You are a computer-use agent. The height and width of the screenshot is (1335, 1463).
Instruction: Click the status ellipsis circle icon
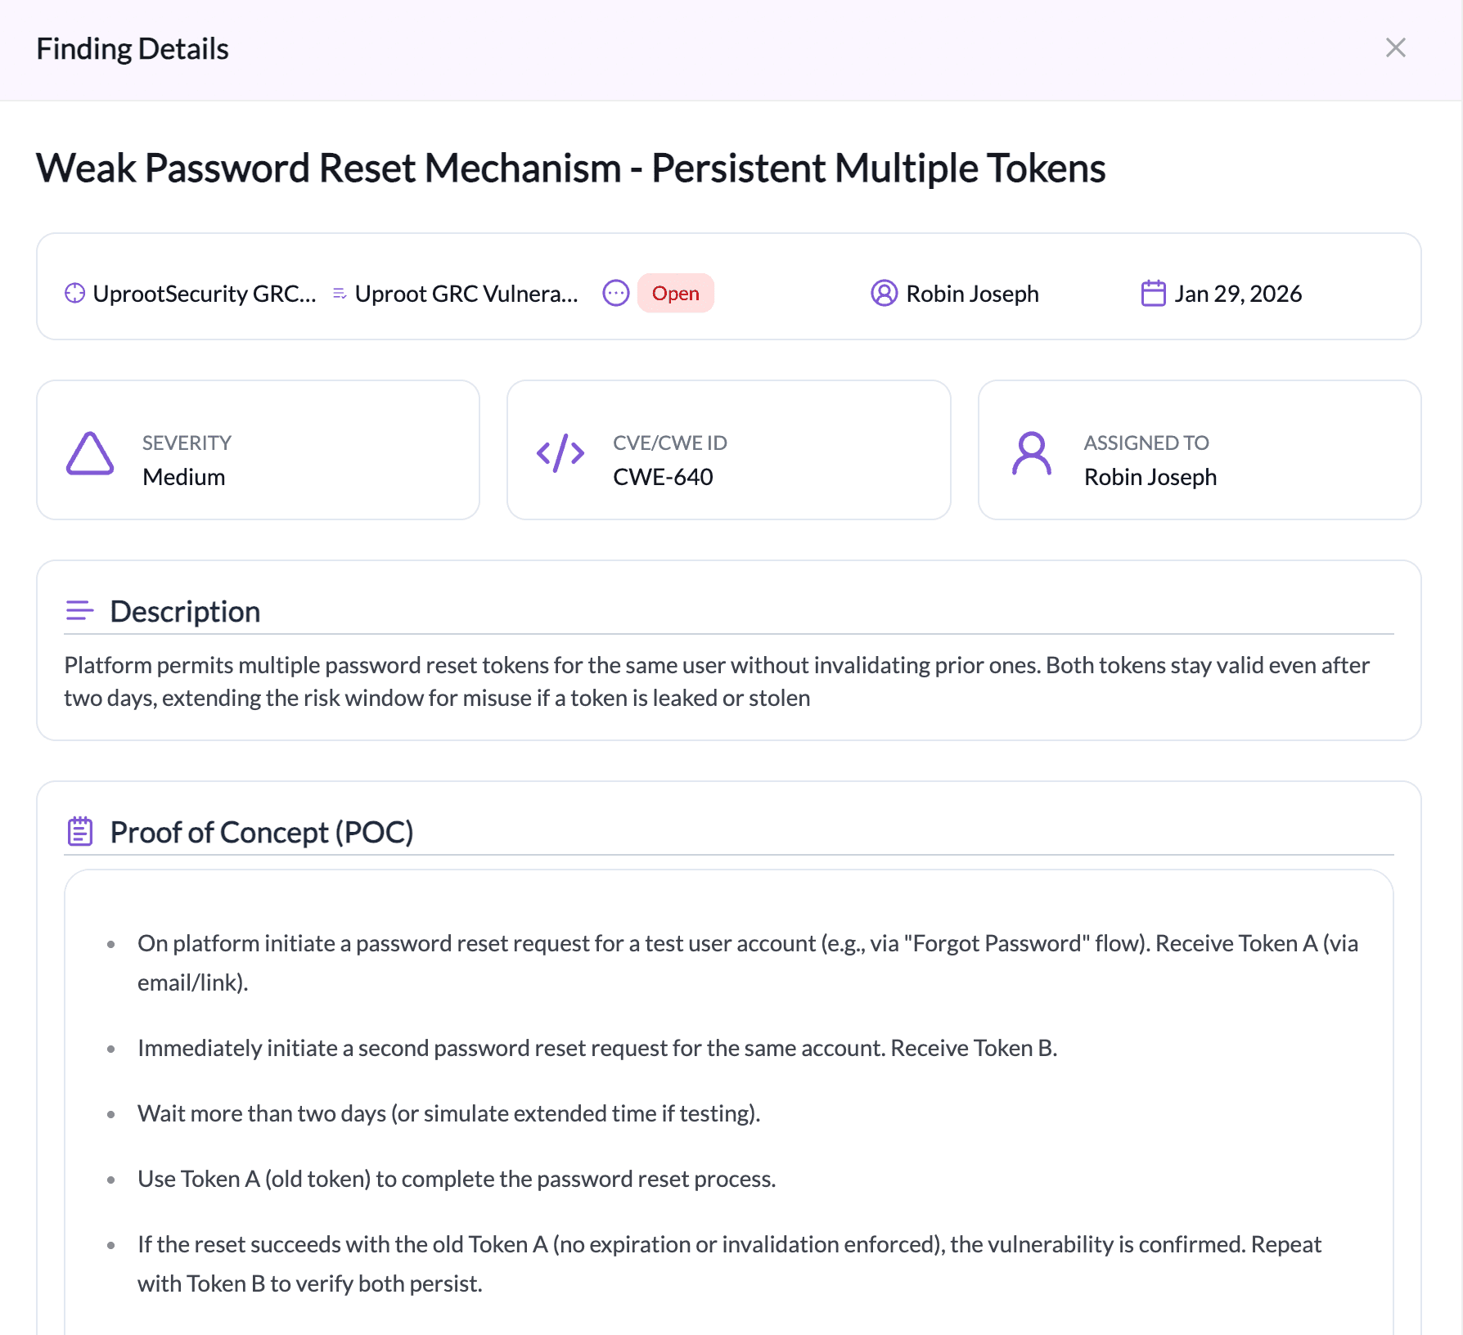tap(615, 293)
